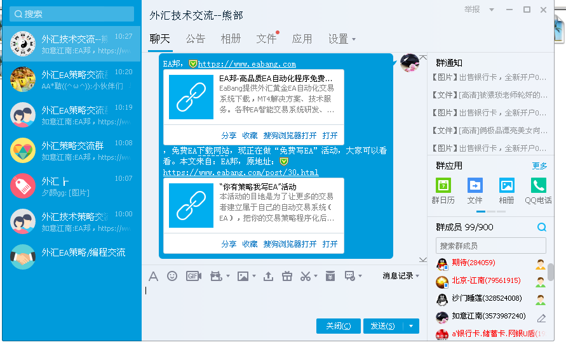Open the title bar dropdown arrow beside 举报
Screen dimensions: 566x347
[491, 10]
